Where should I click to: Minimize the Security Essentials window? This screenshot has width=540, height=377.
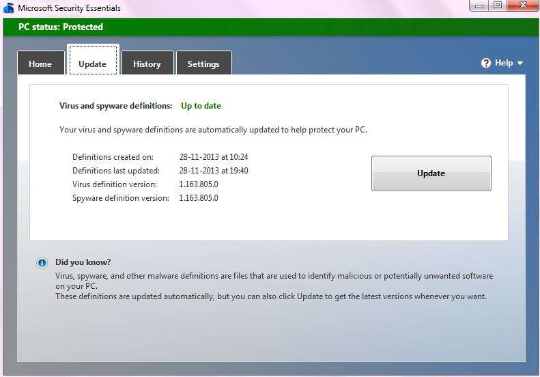tap(479, 5)
